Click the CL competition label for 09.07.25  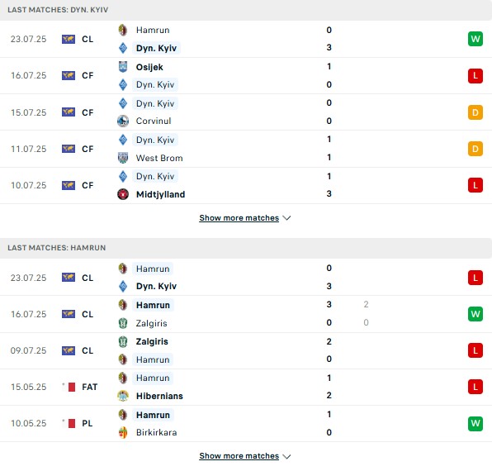tap(88, 350)
